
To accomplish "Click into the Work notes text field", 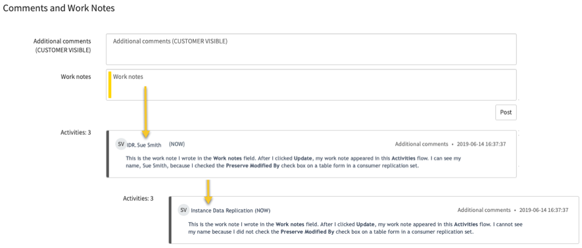I will click(311, 85).
